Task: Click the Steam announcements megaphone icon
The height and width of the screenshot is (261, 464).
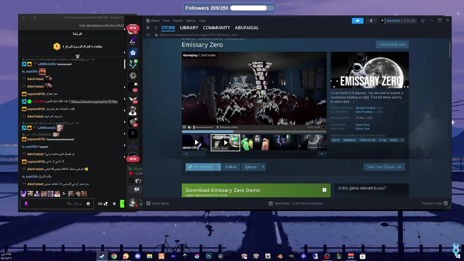Action: click(357, 21)
